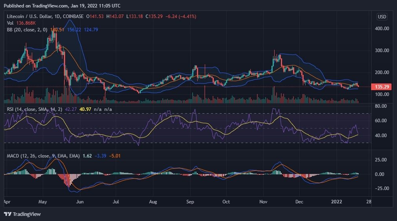Click the Oct label on time axis
Screen dimensions: 397x221
(x=226, y=202)
